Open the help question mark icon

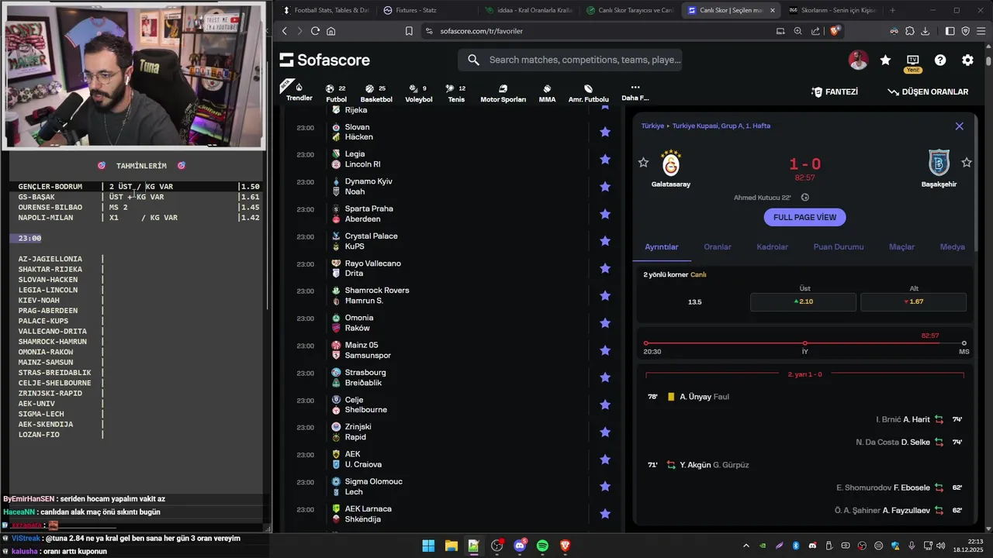point(940,60)
